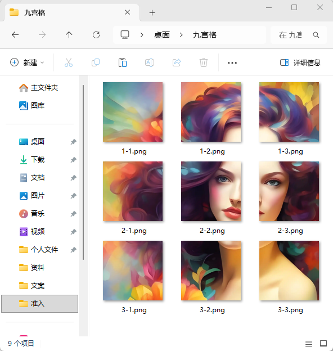
Task: Open the 新建 dropdown menu
Action: 27,62
